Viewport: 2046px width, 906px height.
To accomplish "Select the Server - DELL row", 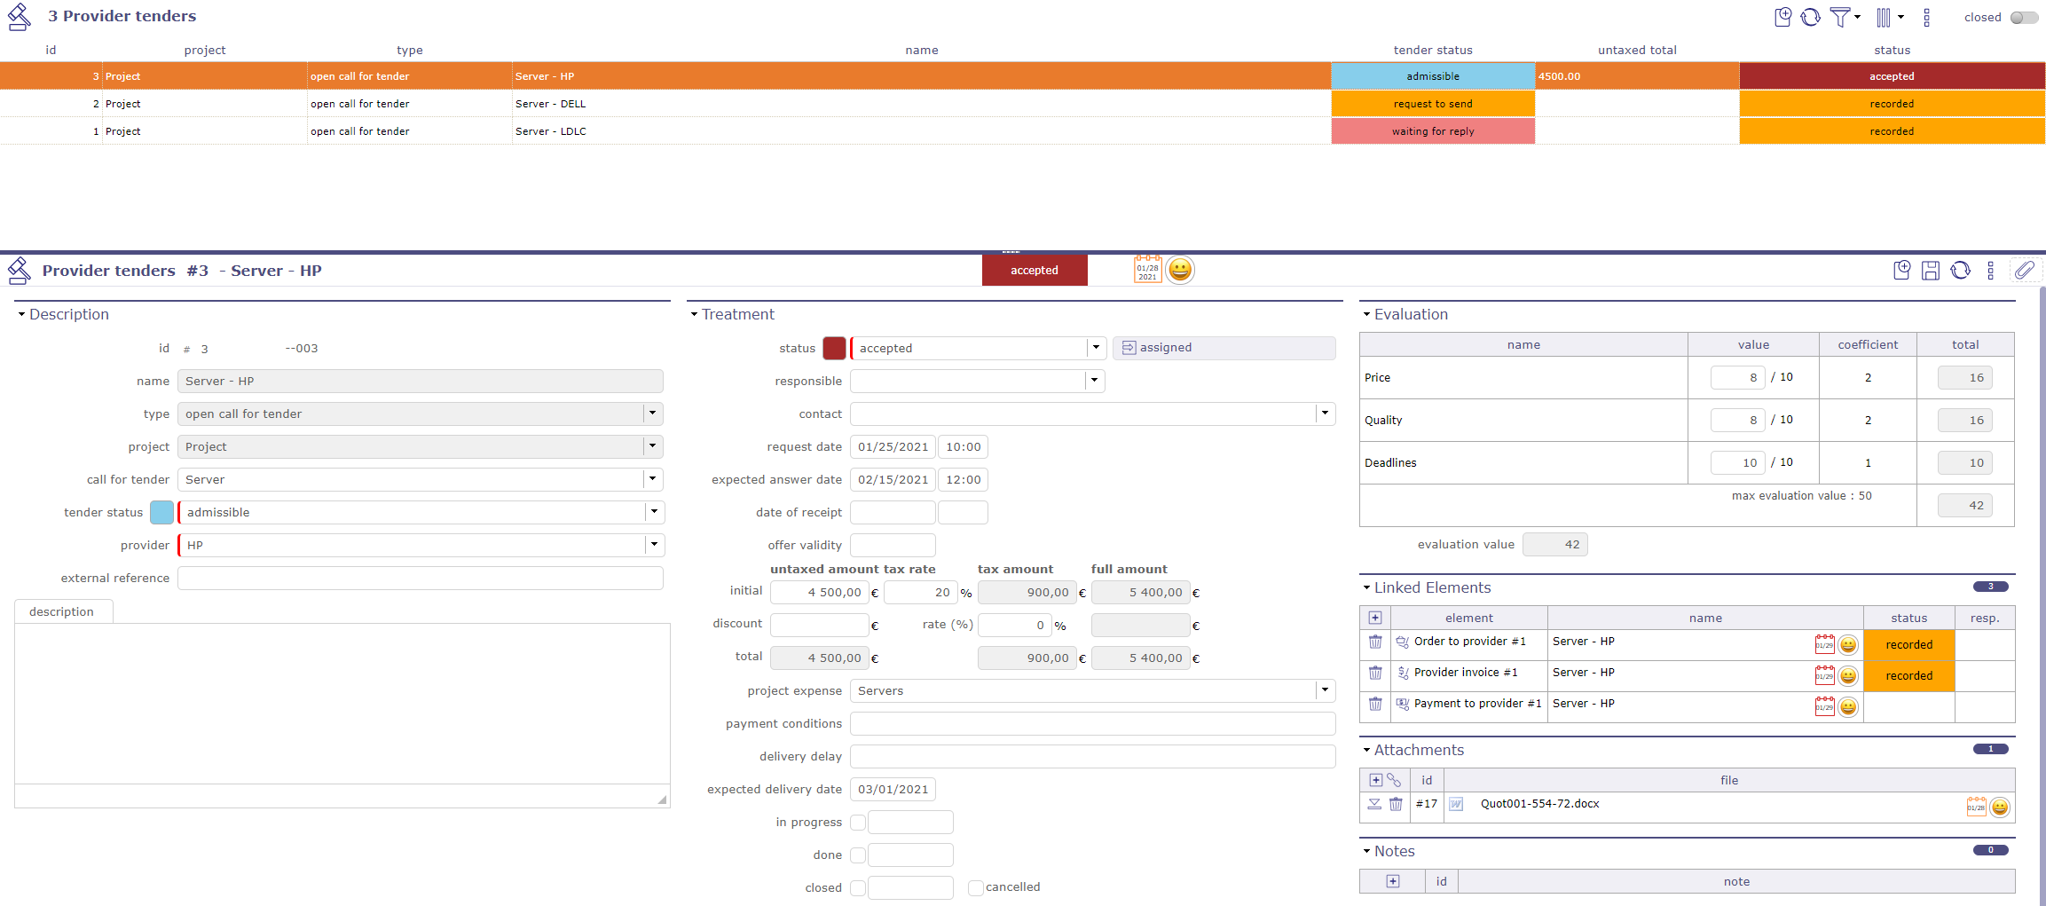I will 550,104.
